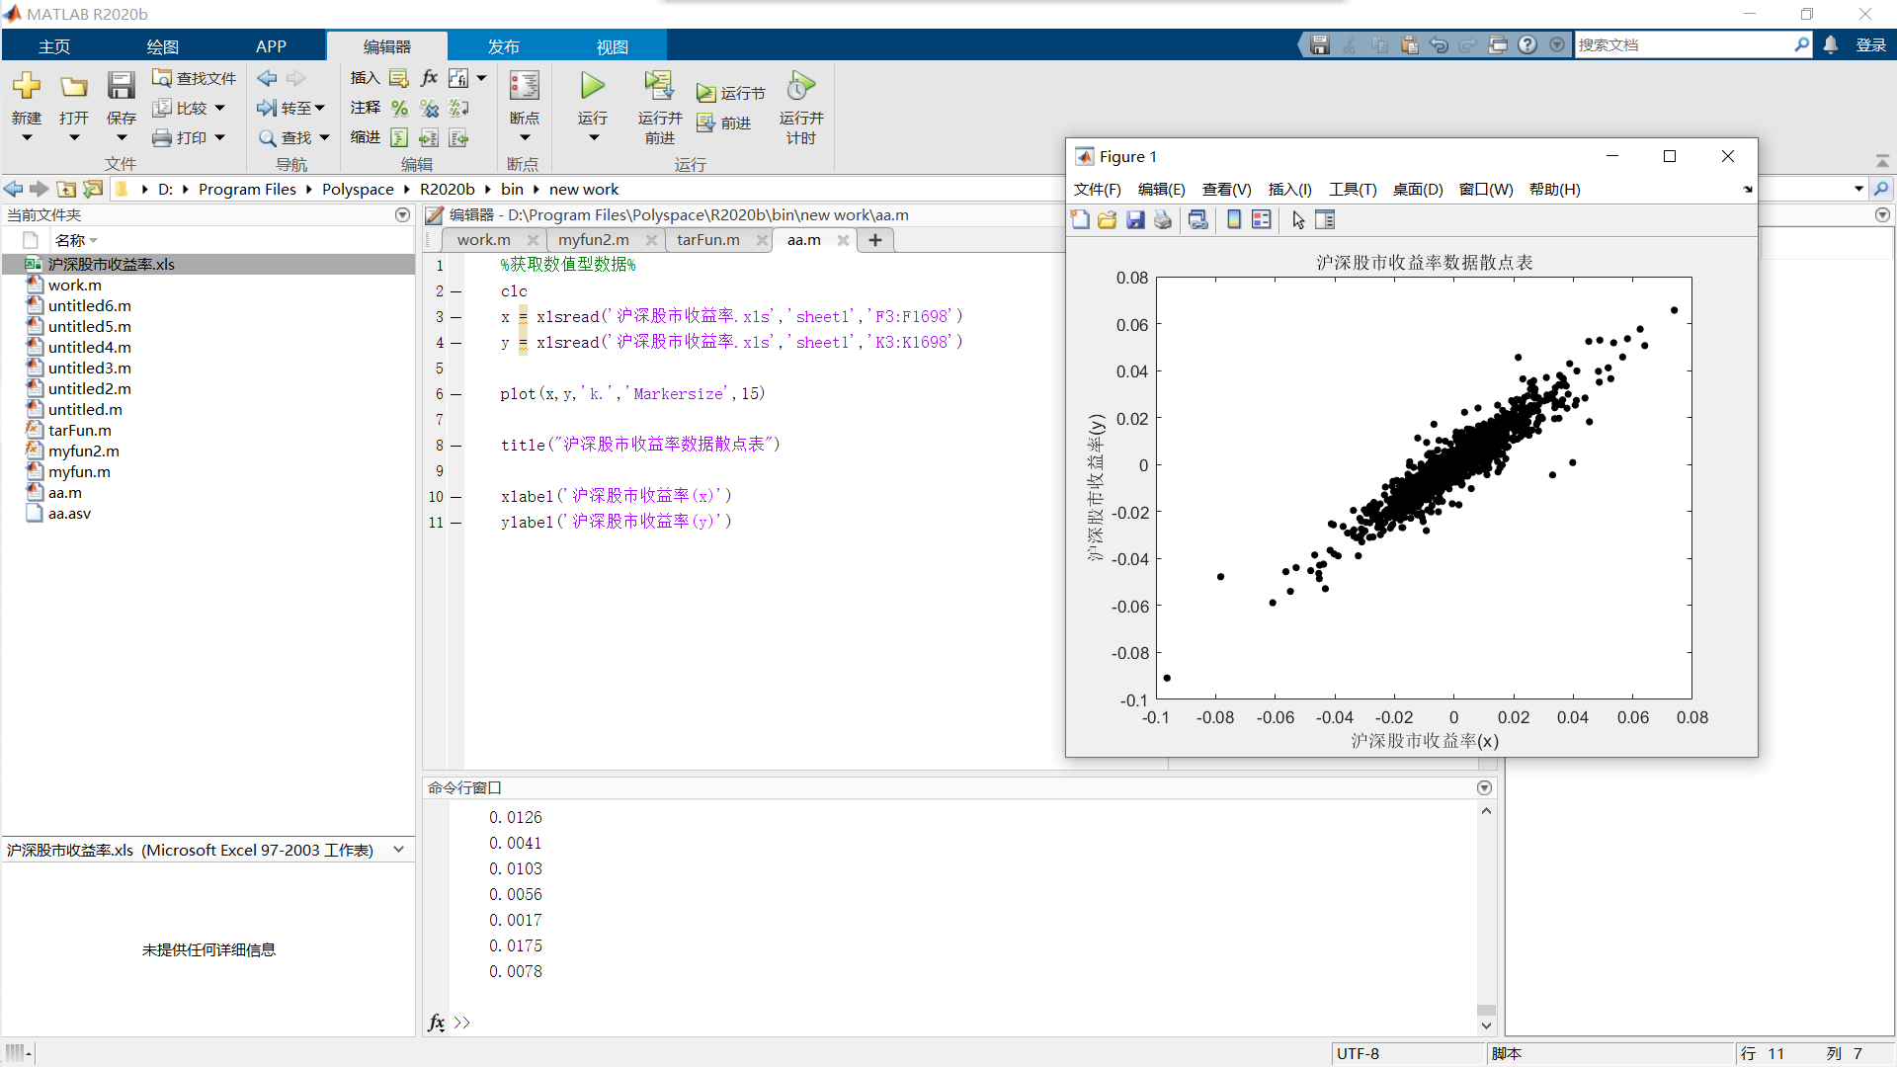
Task: Click the command window scrollbar thumb
Action: tap(1486, 1010)
